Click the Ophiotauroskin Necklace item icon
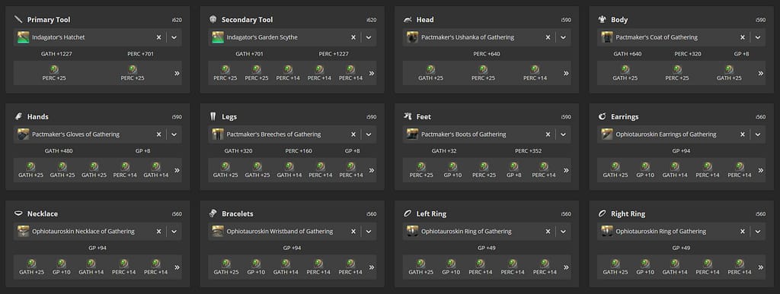The width and height of the screenshot is (780, 294). (x=24, y=232)
